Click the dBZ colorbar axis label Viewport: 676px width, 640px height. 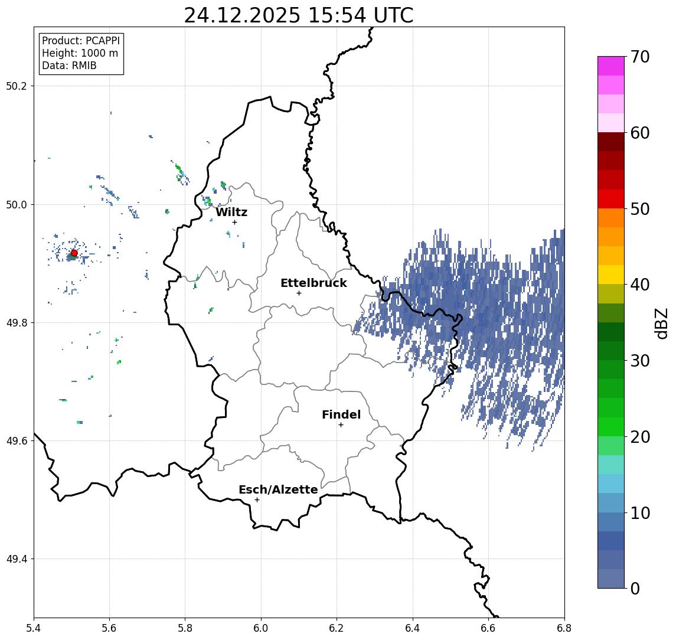661,322
